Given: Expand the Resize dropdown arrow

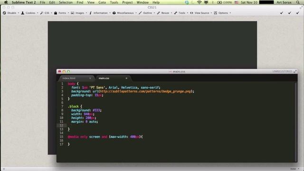Looking at the screenshot, I should click(171, 13).
